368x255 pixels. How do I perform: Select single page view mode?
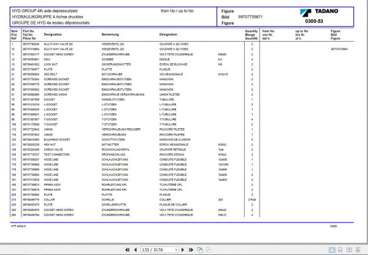pyautogui.click(x=332, y=250)
